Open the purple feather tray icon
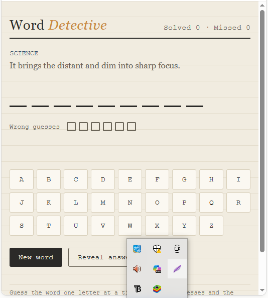Screen dimensions: 268x298 click(x=177, y=269)
